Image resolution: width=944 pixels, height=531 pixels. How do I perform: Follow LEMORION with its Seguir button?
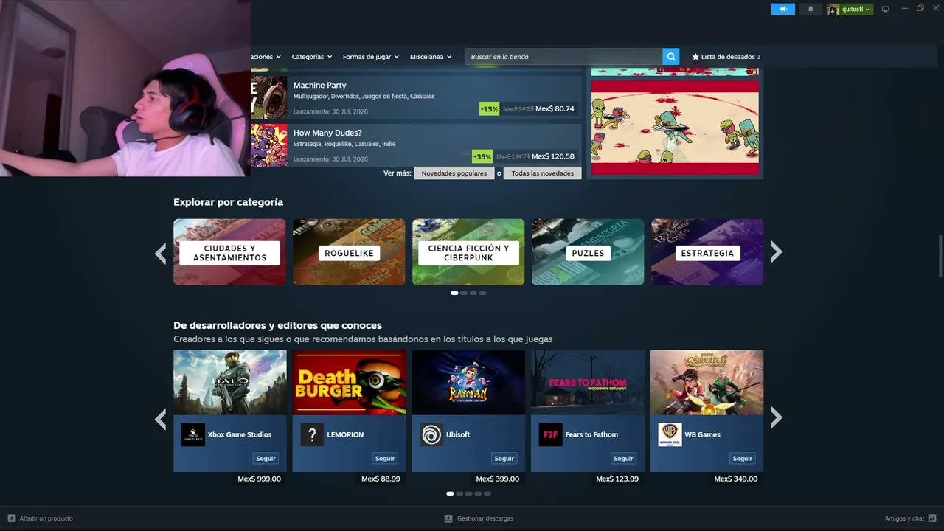(385, 459)
